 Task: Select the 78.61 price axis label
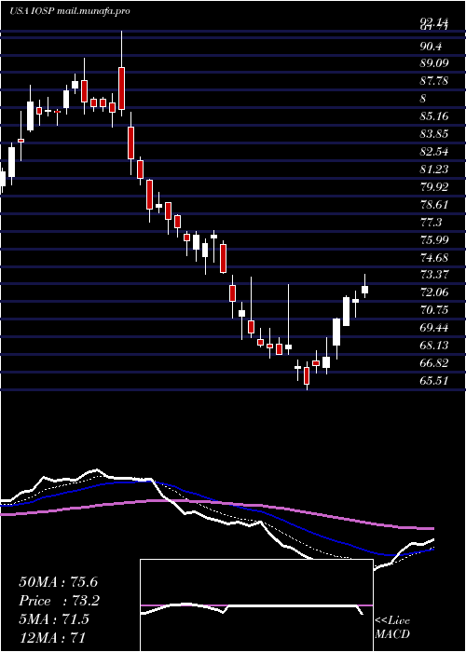pyautogui.click(x=435, y=204)
